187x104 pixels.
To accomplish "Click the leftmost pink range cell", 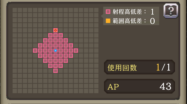I will [35, 51].
